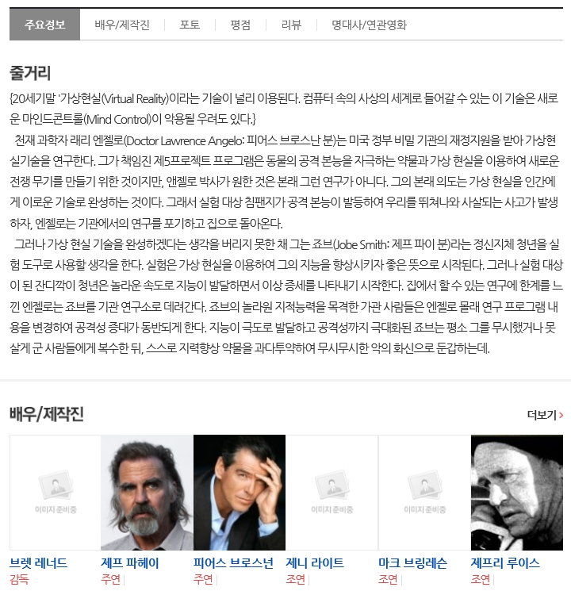
Task: Click the 제프리 루이스 name link
Action: [x=505, y=563]
